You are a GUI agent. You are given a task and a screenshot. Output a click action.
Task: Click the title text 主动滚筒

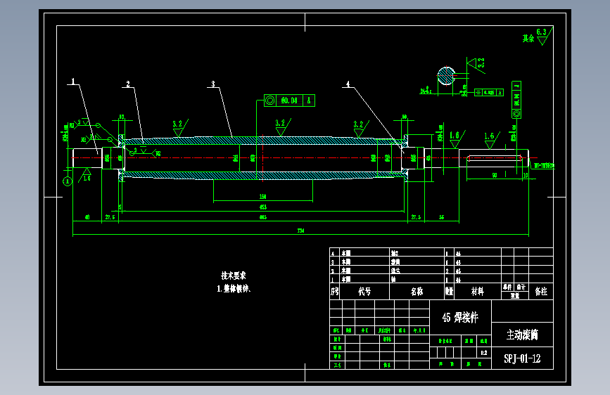tap(522, 335)
